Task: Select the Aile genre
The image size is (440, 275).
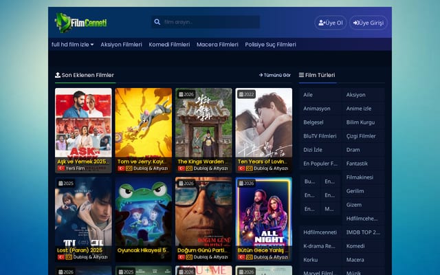Action: (320, 95)
